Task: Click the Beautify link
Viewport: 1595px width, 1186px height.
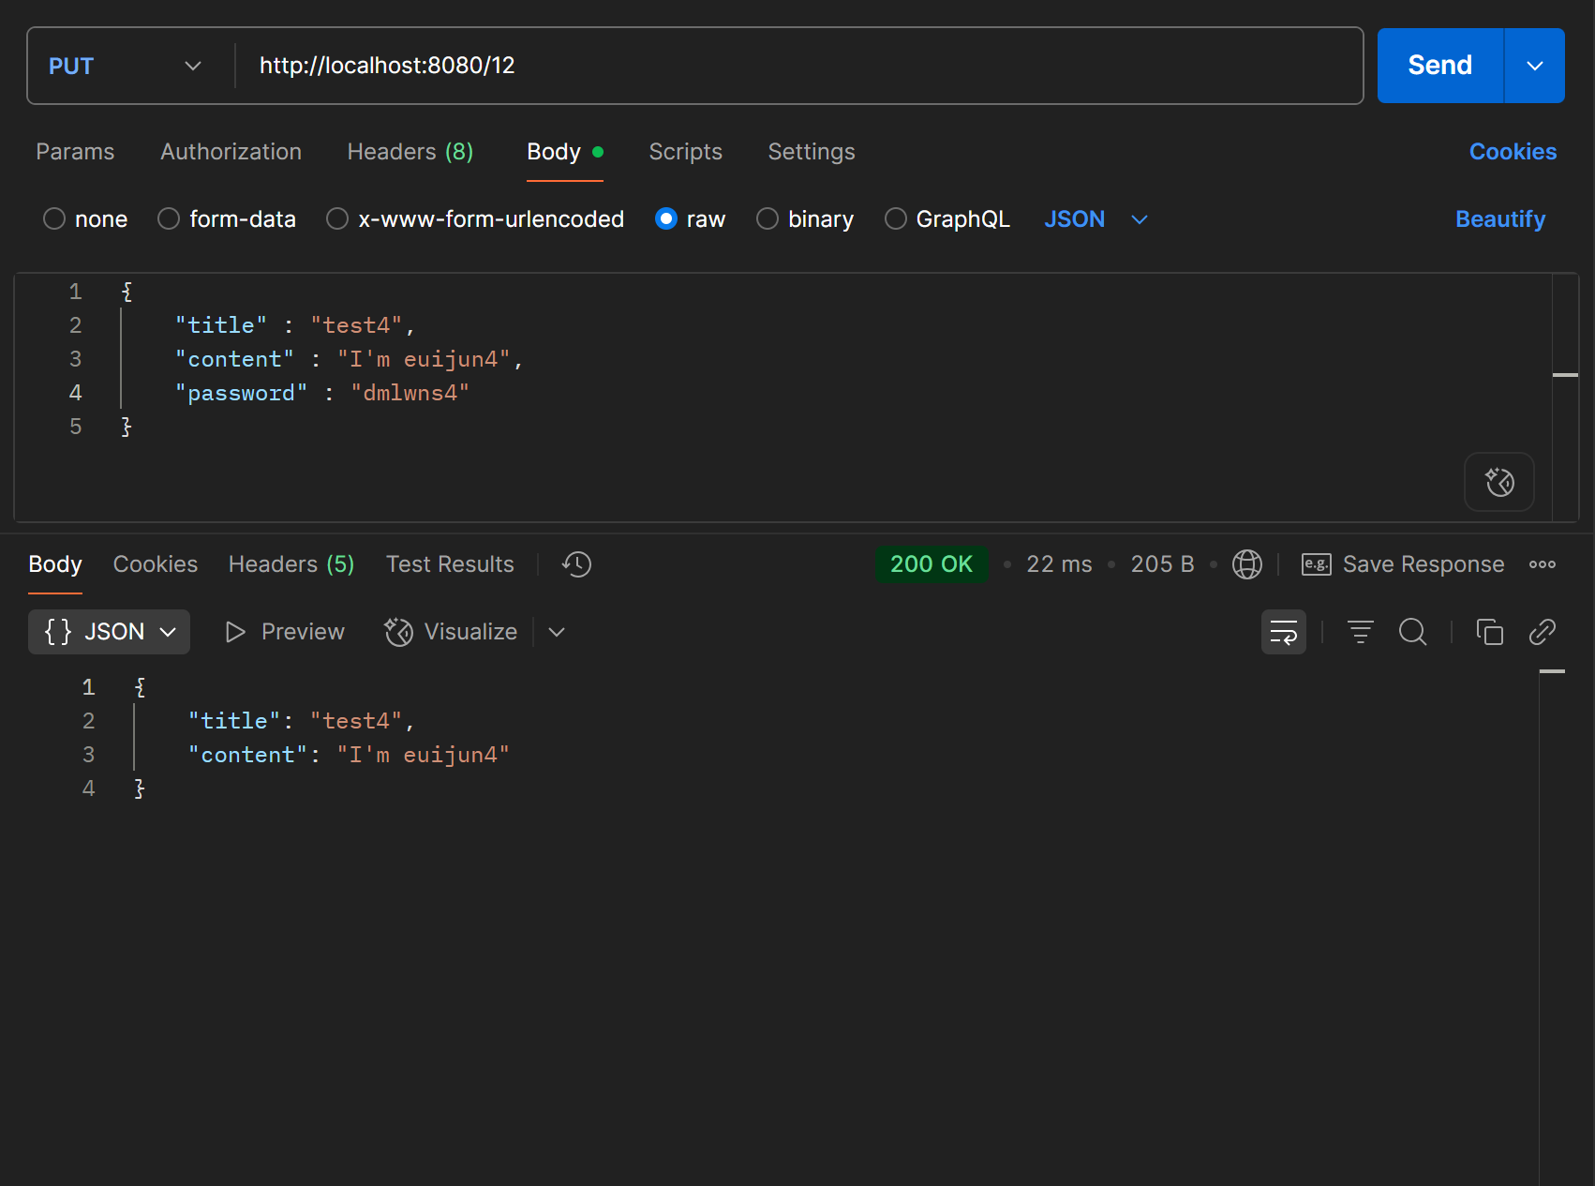Action: click(1499, 219)
